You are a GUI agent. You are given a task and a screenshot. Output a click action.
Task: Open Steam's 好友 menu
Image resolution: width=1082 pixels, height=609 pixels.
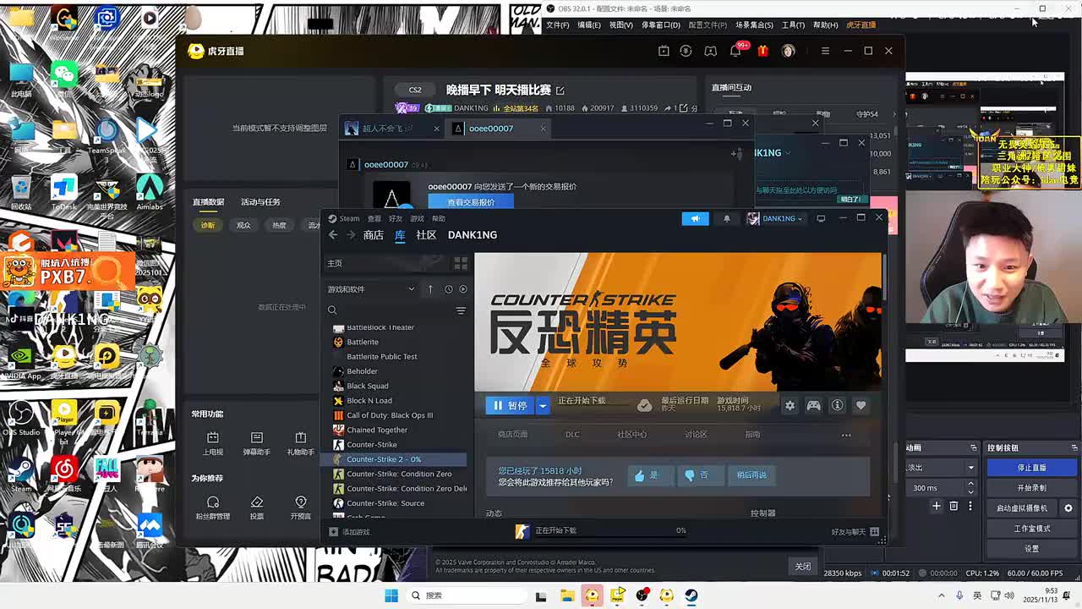(x=395, y=218)
